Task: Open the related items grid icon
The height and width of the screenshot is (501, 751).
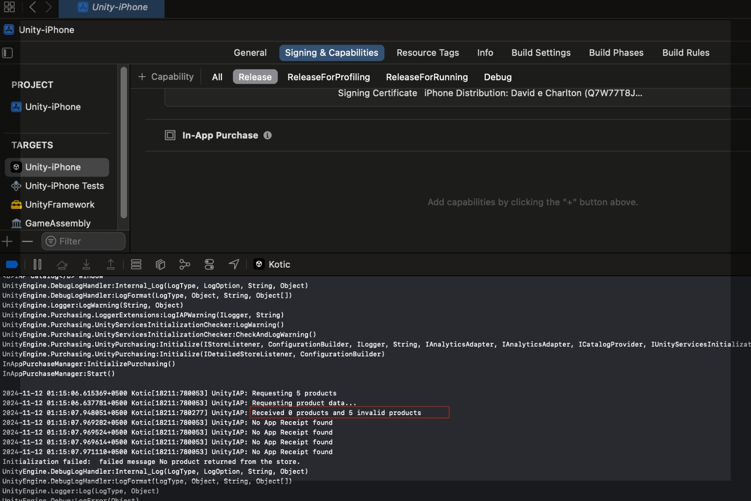Action: pos(9,7)
